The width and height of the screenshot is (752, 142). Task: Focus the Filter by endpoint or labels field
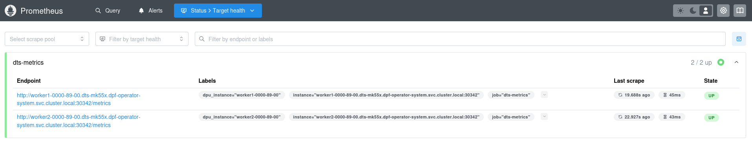point(460,39)
